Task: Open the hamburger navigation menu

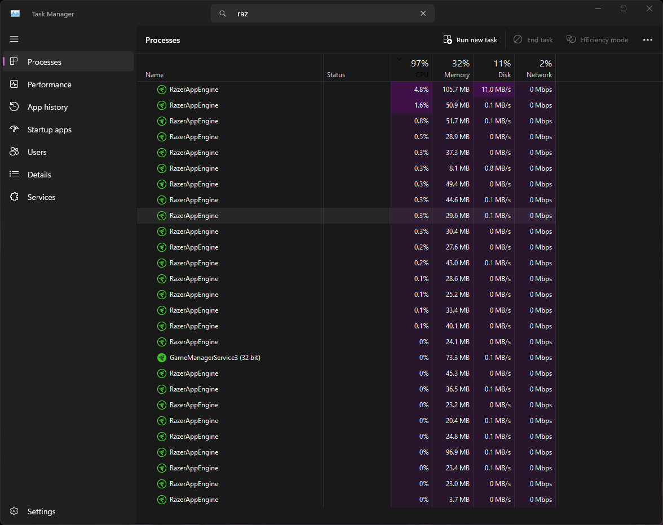Action: click(14, 39)
